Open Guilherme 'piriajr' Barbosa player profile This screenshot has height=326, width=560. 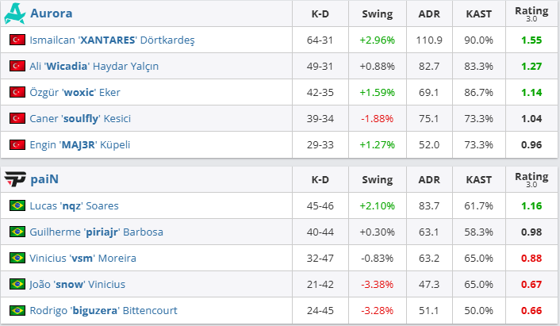[x=96, y=232]
